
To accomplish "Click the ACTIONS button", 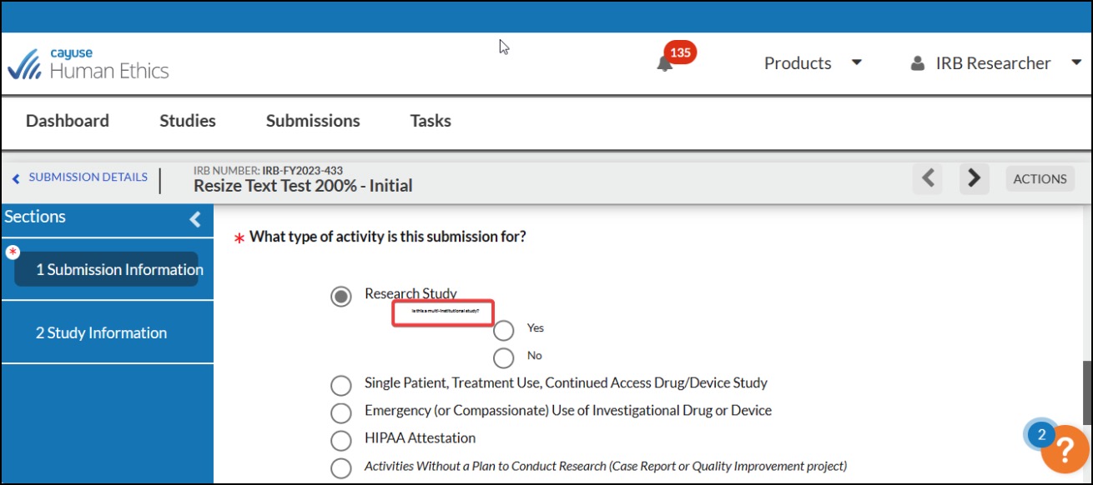I will pyautogui.click(x=1040, y=178).
